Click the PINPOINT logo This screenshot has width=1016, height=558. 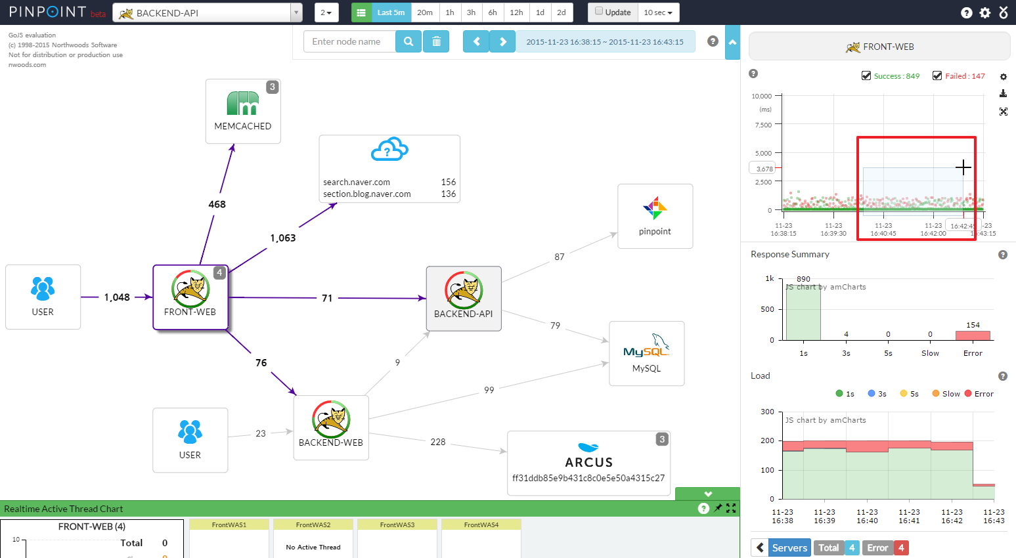(48, 12)
